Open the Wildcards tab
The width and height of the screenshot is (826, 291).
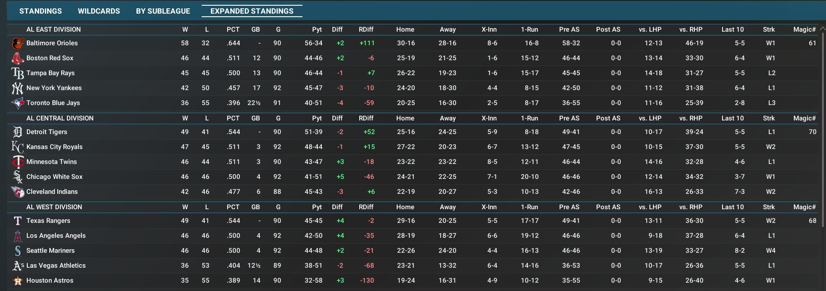(99, 11)
